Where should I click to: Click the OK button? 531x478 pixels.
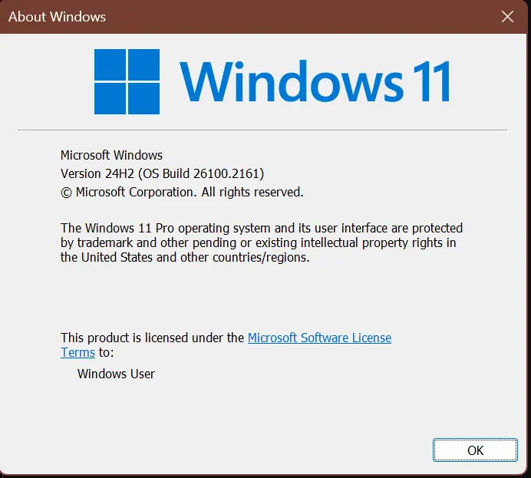click(475, 450)
